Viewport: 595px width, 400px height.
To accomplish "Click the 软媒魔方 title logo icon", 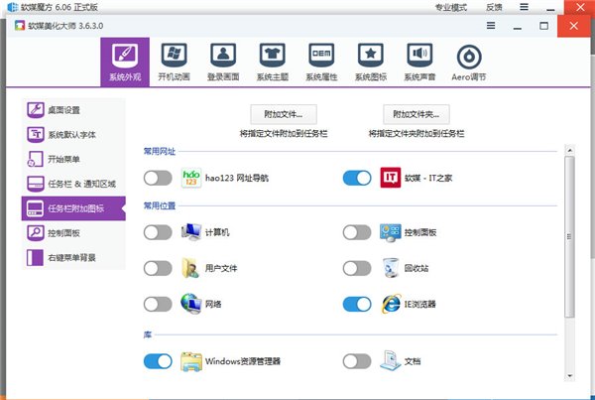I will click(13, 7).
